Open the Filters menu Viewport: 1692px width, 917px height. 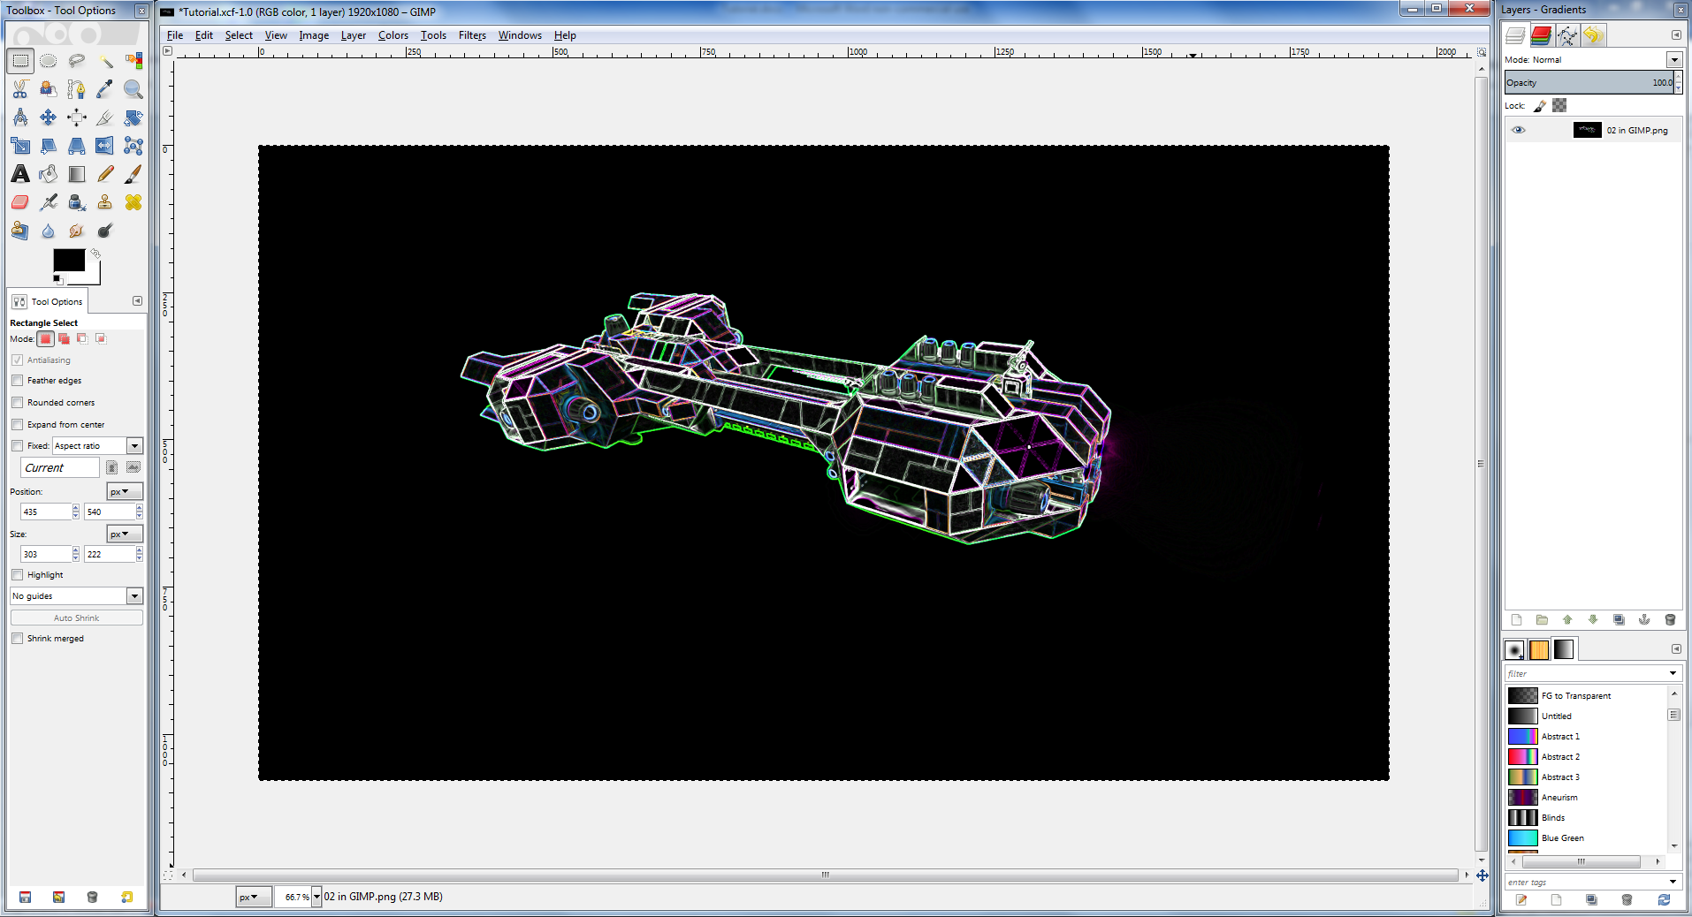coord(472,35)
